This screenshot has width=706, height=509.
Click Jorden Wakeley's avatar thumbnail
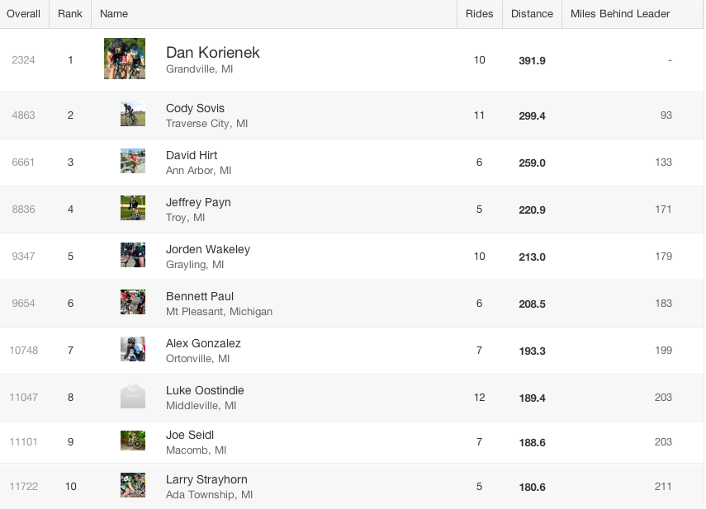tap(133, 256)
